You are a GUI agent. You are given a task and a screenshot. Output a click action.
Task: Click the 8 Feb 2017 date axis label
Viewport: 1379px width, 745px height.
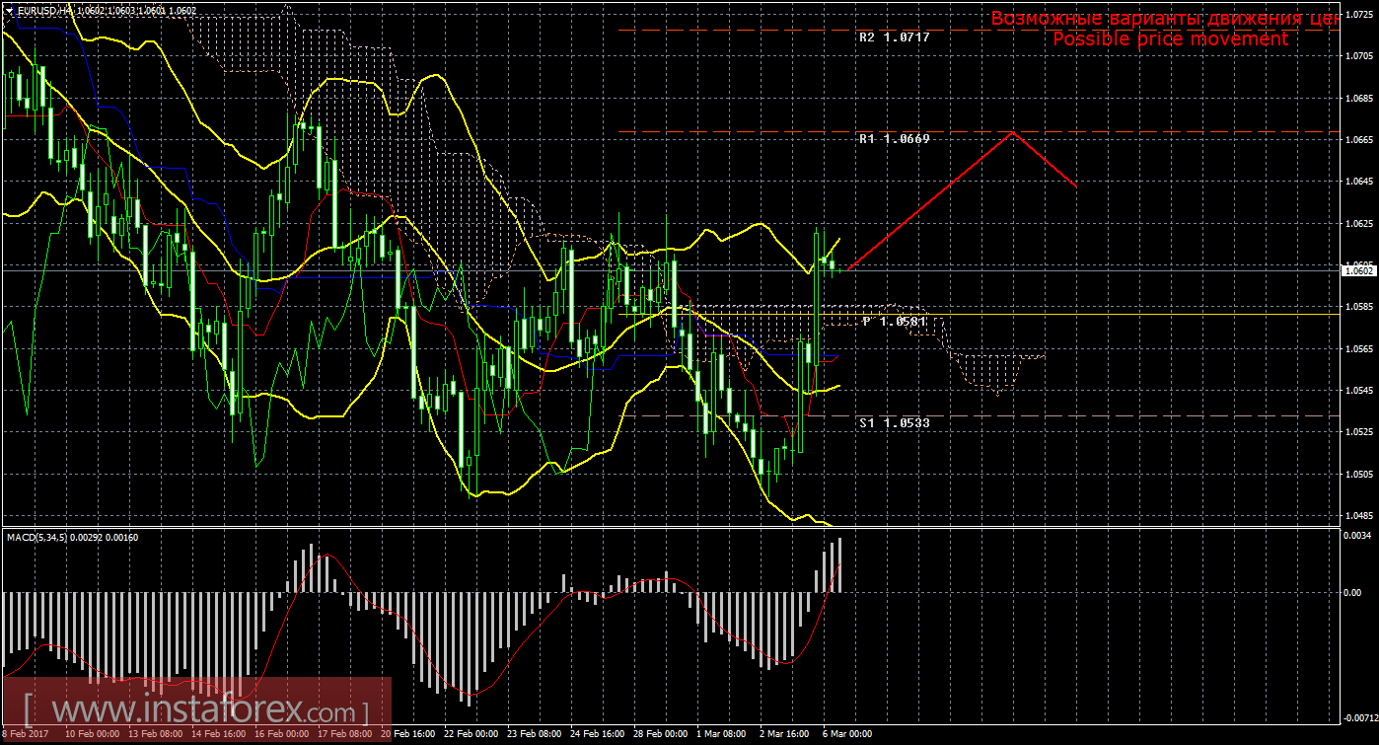(x=28, y=734)
